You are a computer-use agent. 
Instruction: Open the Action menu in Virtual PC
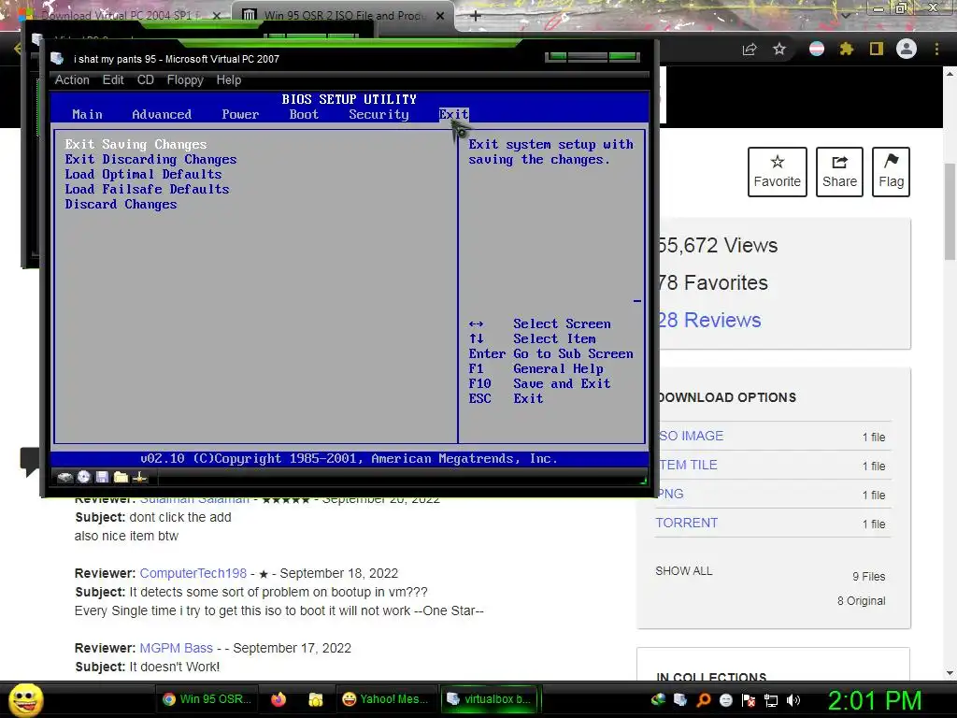(72, 80)
